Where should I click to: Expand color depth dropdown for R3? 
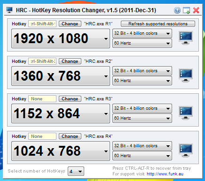pos(142,108)
